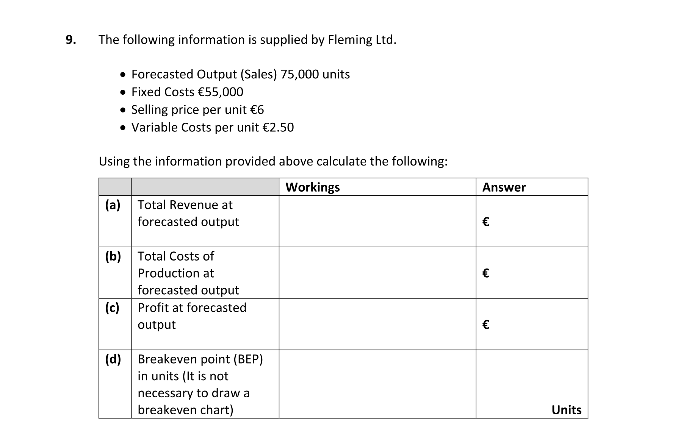Click the Variable Costs per unit €2.50 bullet
The image size is (689, 445).
212,127
